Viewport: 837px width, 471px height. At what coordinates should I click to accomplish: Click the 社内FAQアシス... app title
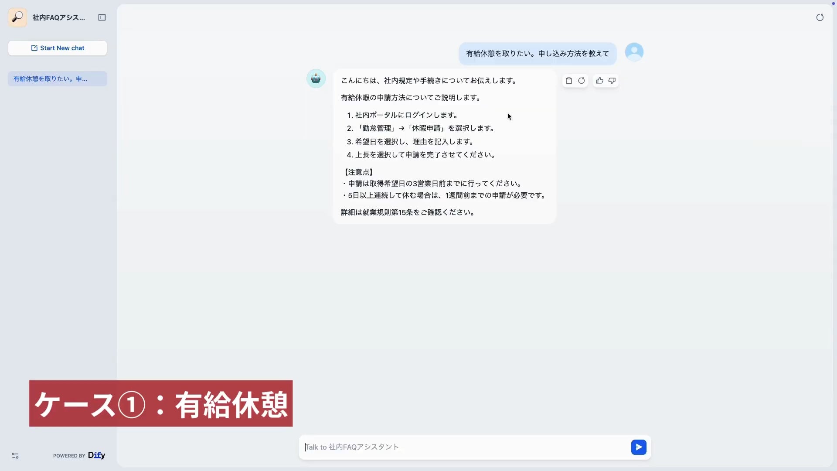(x=59, y=17)
